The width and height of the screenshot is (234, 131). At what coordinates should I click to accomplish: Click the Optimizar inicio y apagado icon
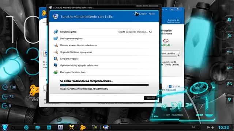(x=56, y=65)
